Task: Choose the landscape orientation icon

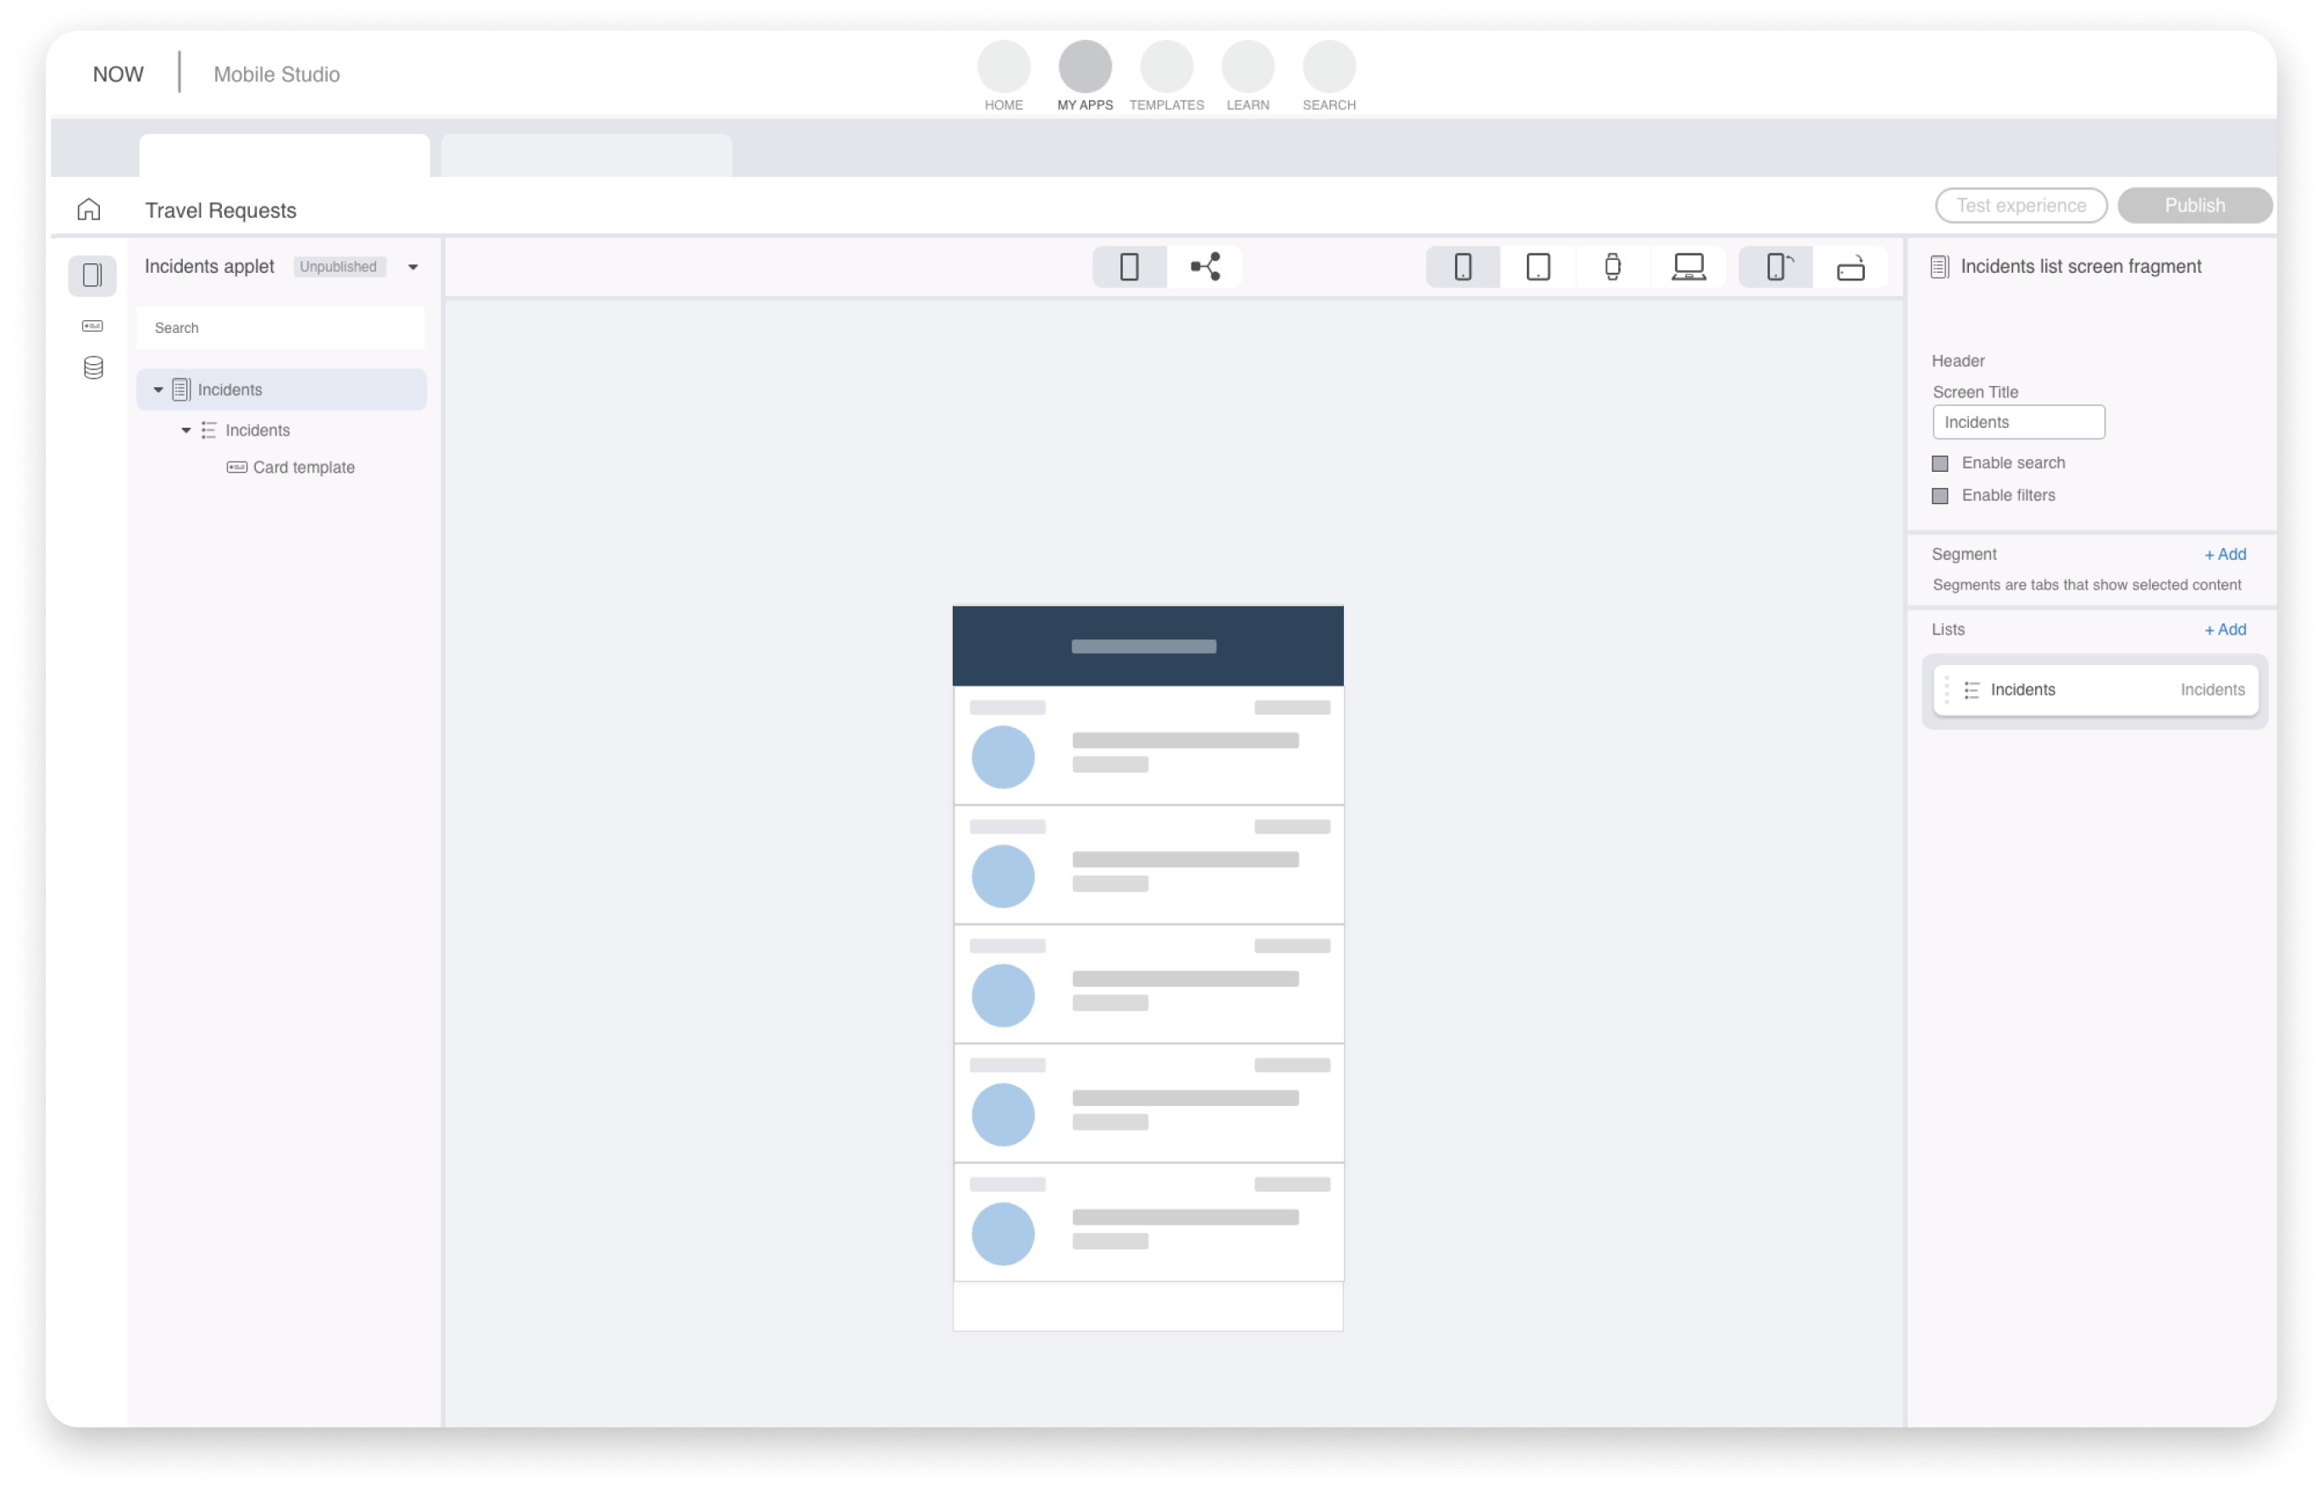Action: [x=1850, y=267]
